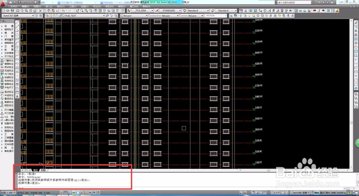Click the favorites star icon in title bar
Viewport: 359px width, 196px height.
328,2
